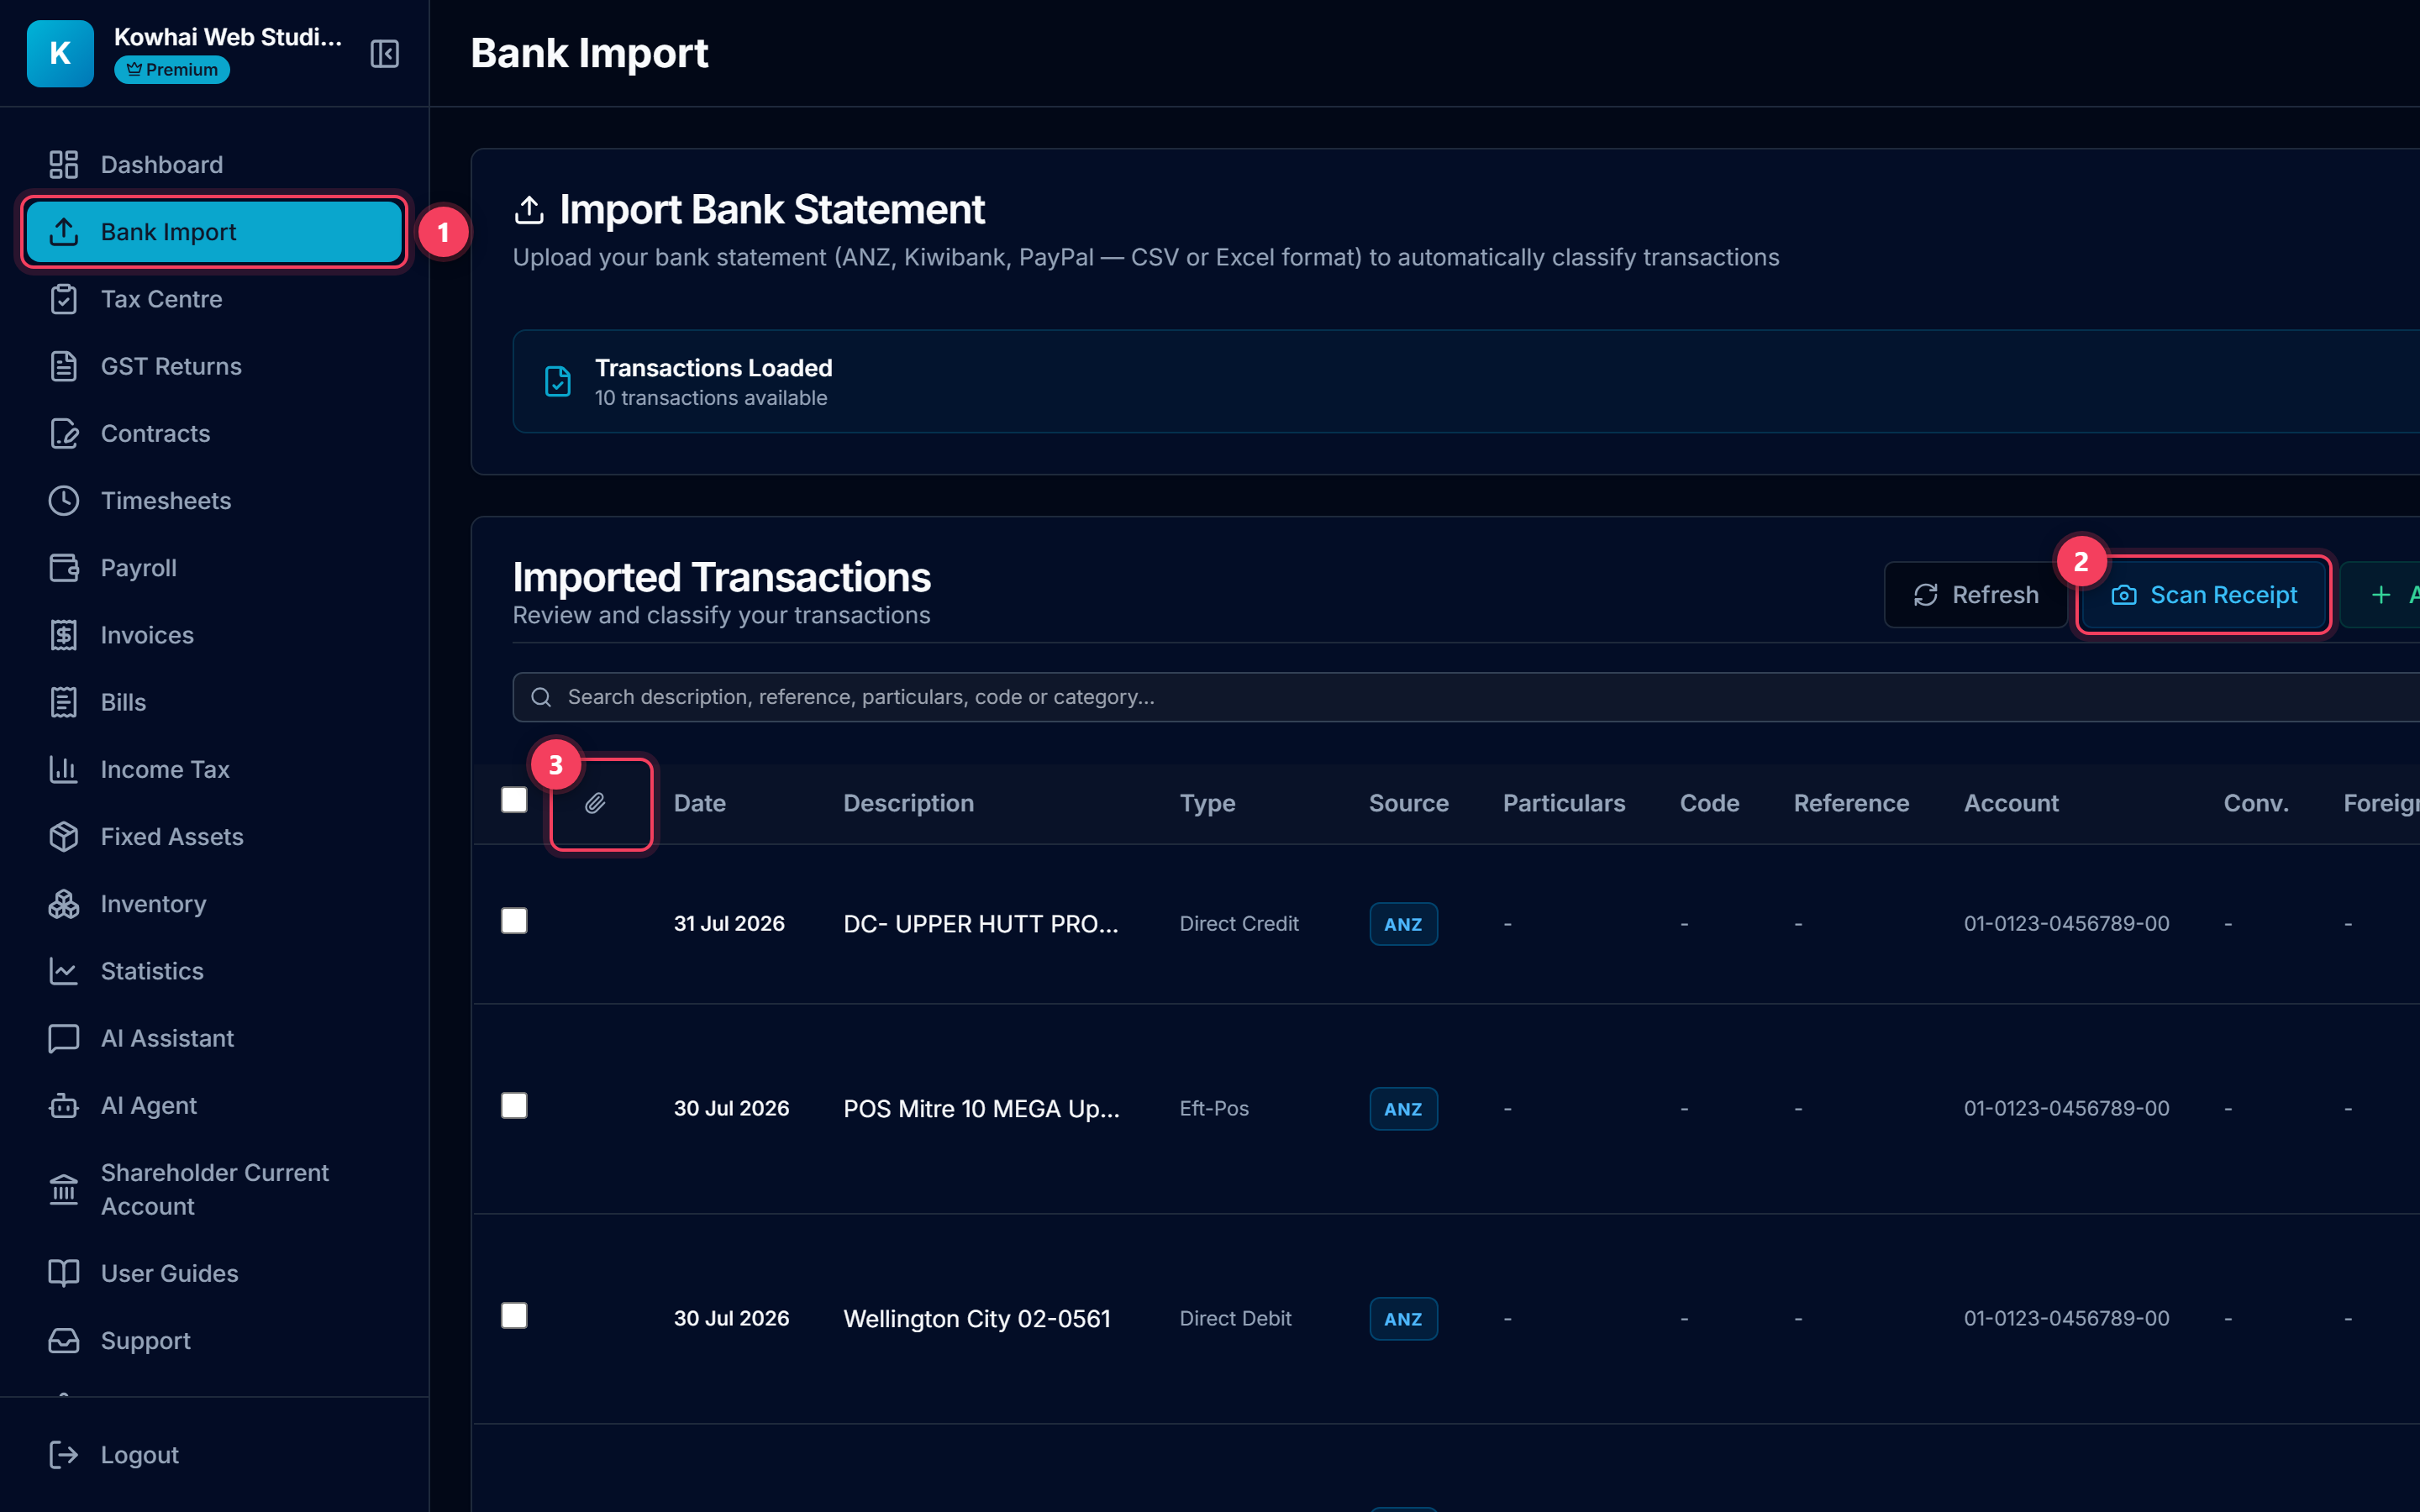
Task: Click '10 transactions available' text
Action: (x=711, y=398)
